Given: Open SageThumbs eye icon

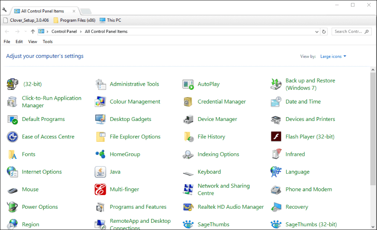Looking at the screenshot, I should click(188, 224).
